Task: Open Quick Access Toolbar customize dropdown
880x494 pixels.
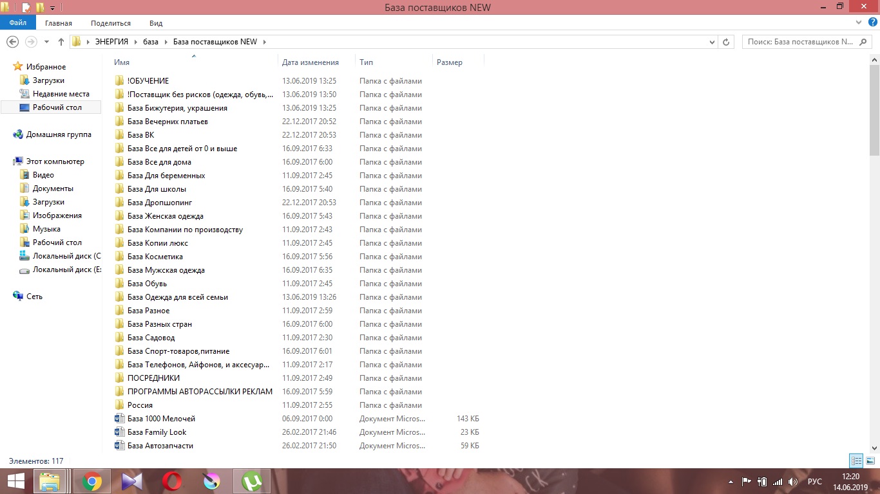Action: [x=52, y=8]
